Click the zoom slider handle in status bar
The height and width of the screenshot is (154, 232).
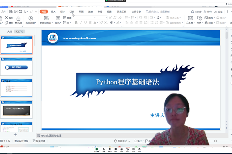(216, 141)
